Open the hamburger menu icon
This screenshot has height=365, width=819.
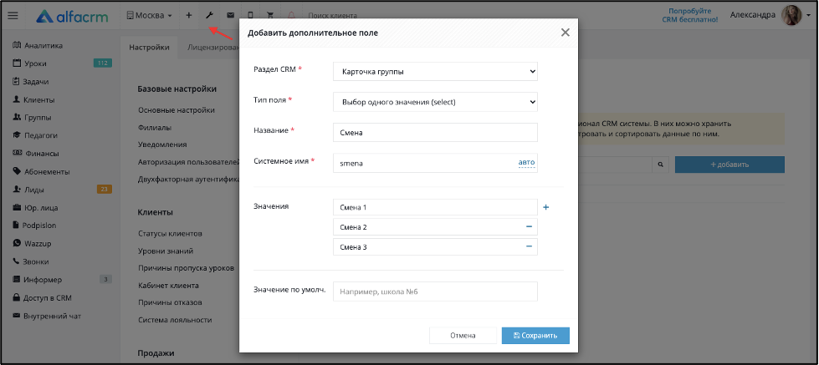coord(13,16)
